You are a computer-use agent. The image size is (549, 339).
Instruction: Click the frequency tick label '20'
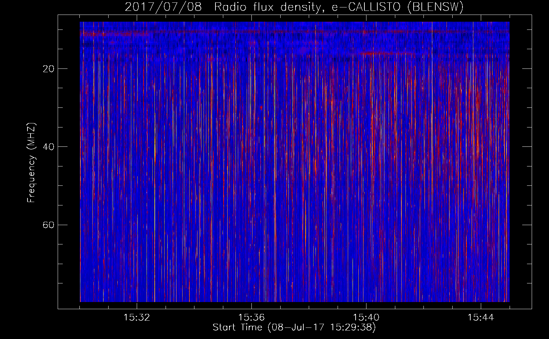coord(49,69)
